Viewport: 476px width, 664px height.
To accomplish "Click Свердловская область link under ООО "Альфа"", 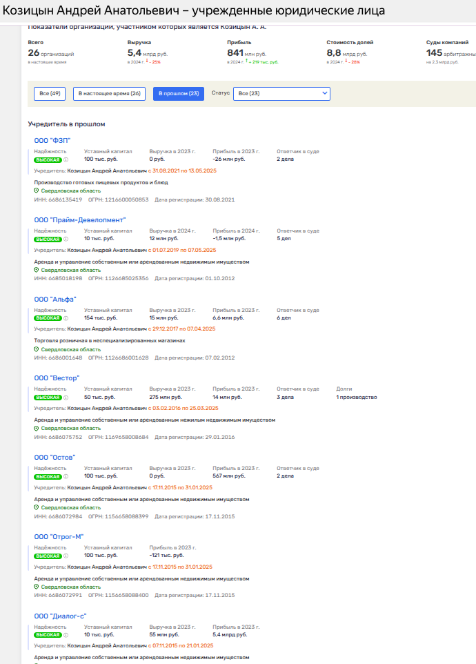I will coord(70,349).
